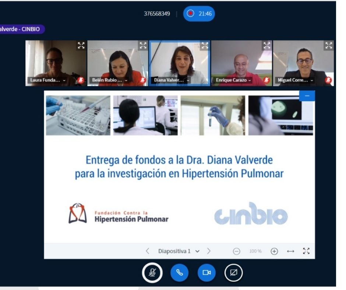Go to the next slide
The width and height of the screenshot is (346, 290).
pyautogui.click(x=209, y=251)
